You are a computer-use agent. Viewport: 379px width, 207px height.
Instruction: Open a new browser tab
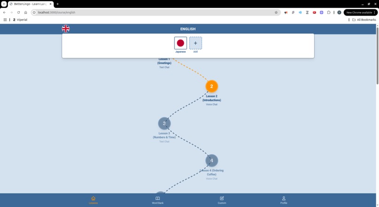click(57, 4)
